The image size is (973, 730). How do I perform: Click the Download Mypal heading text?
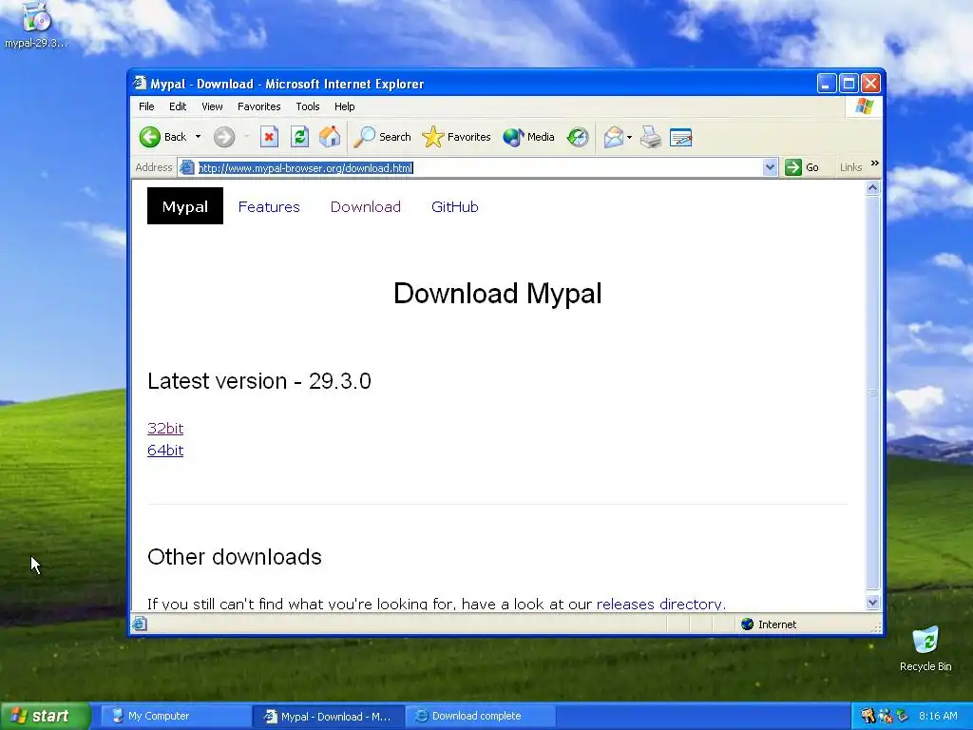[x=498, y=293]
